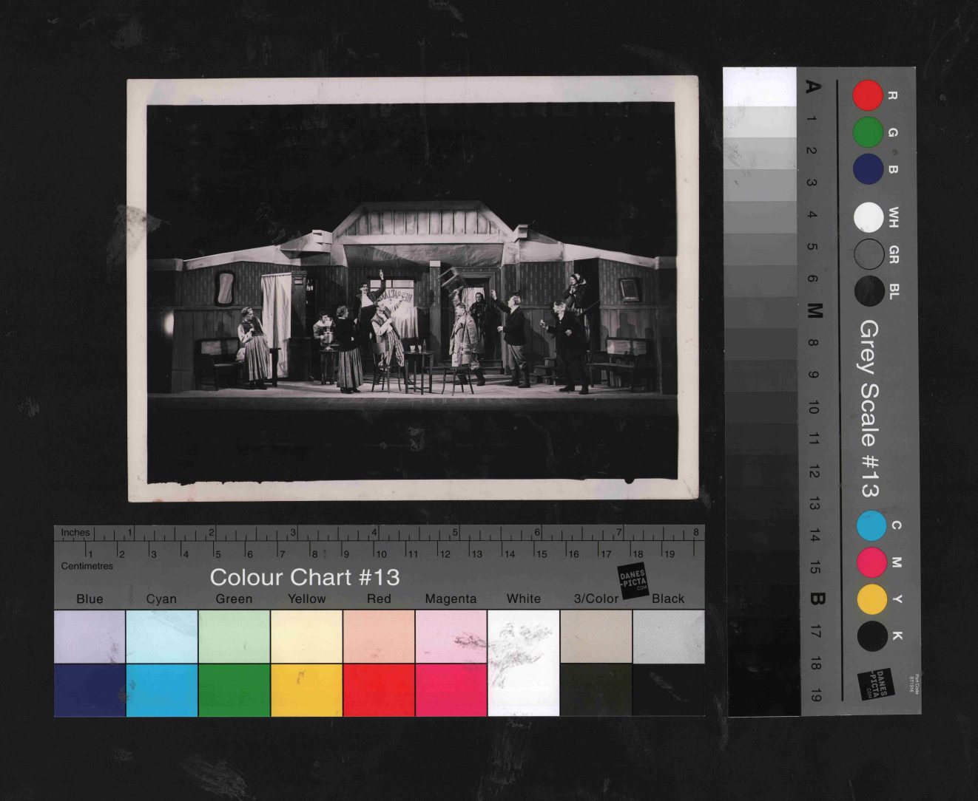The height and width of the screenshot is (801, 978).
Task: Select the white circle labeled WH
Action: [x=868, y=217]
